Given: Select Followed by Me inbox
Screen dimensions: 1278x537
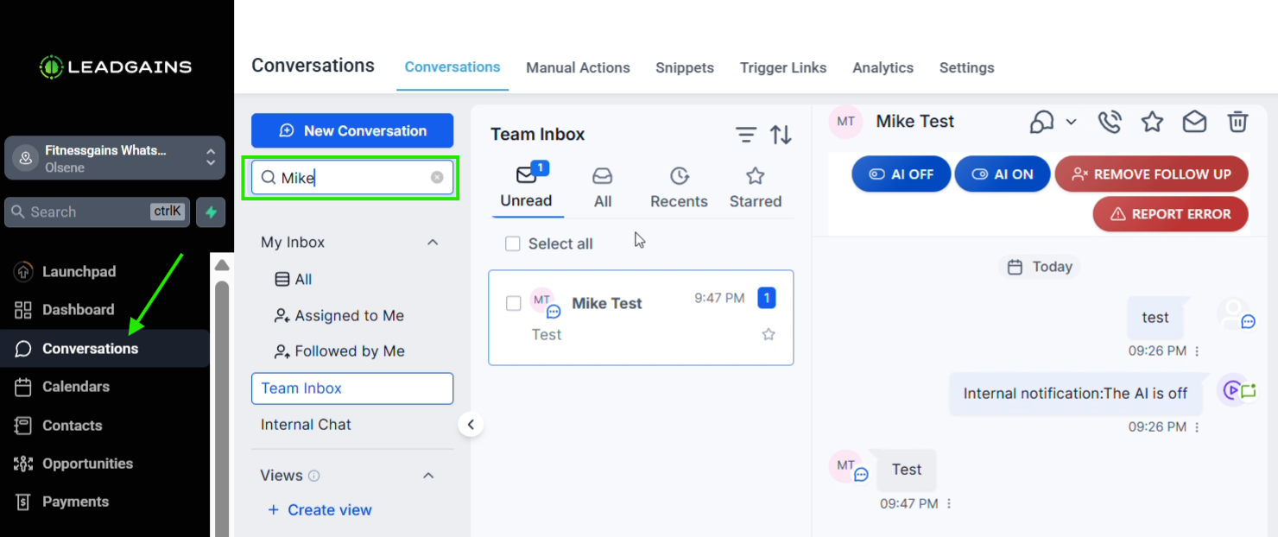Looking at the screenshot, I should click(339, 351).
